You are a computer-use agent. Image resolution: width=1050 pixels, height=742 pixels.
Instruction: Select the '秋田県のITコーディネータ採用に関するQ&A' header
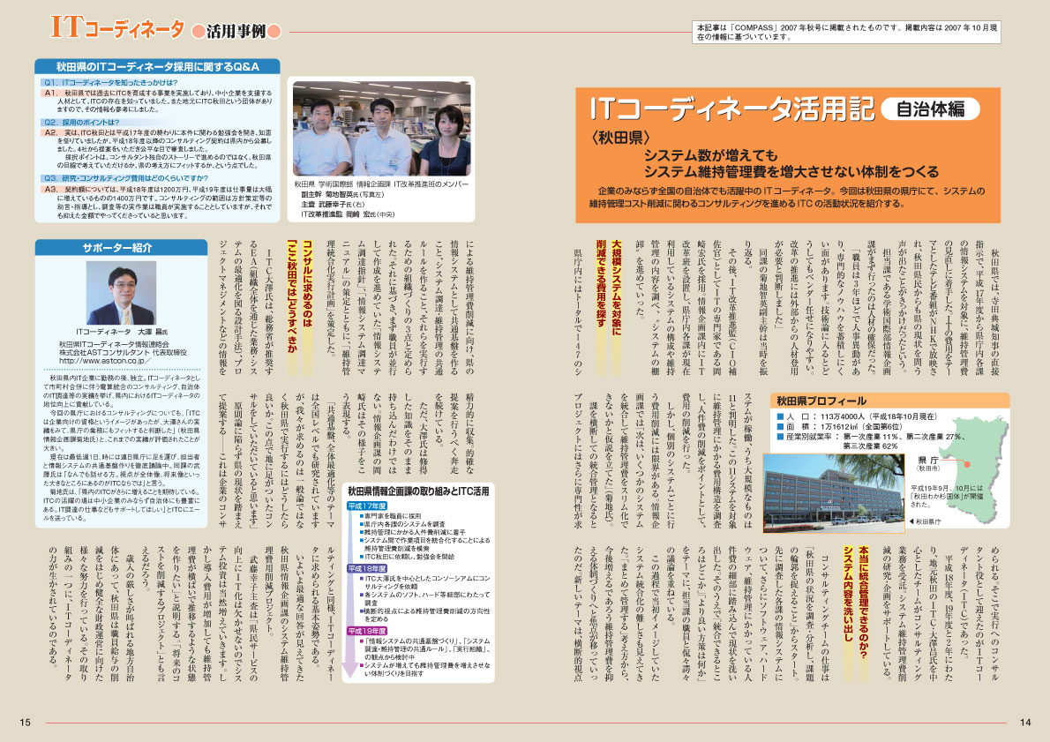click(x=157, y=66)
